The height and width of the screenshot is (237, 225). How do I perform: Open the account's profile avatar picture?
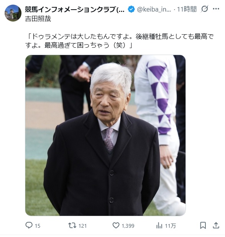(13, 13)
